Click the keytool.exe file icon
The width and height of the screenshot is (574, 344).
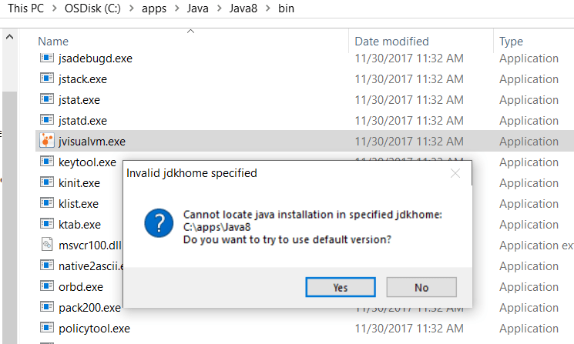(x=47, y=162)
